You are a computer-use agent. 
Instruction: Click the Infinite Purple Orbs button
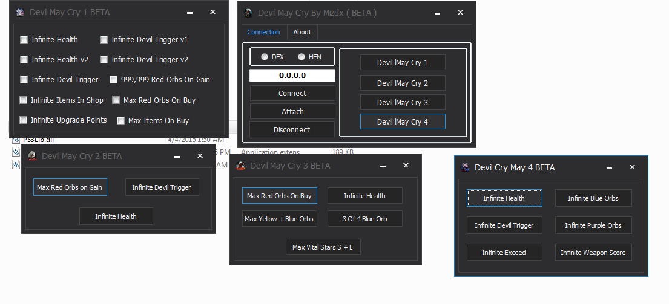593,225
